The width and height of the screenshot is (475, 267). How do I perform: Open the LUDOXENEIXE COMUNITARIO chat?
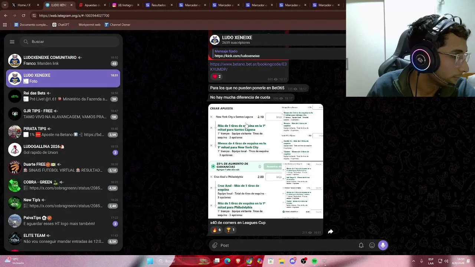[63, 60]
